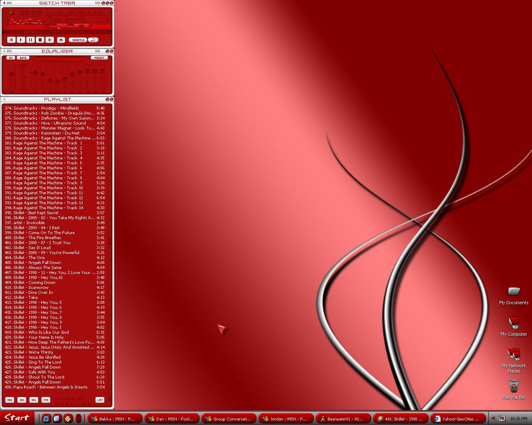The image size is (532, 425).
Task: Click the Previous track button in Winamp
Action: 12,40
